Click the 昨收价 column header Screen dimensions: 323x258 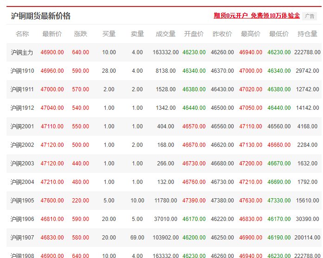[222, 34]
